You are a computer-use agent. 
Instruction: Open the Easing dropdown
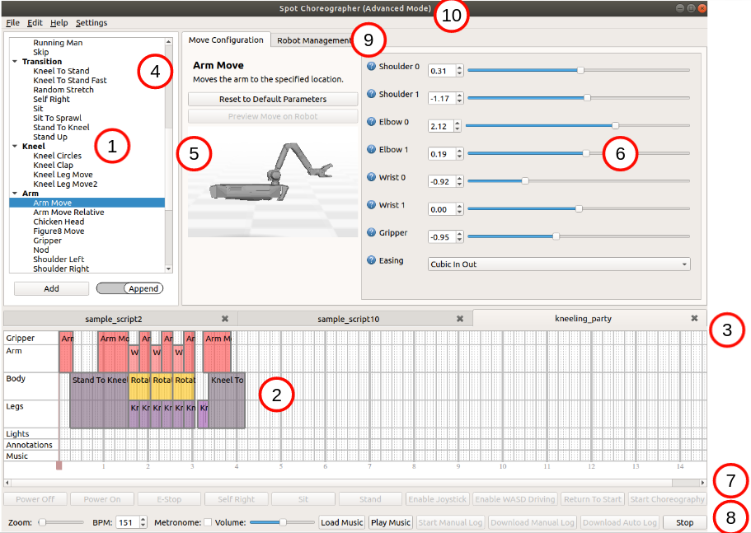(x=559, y=264)
